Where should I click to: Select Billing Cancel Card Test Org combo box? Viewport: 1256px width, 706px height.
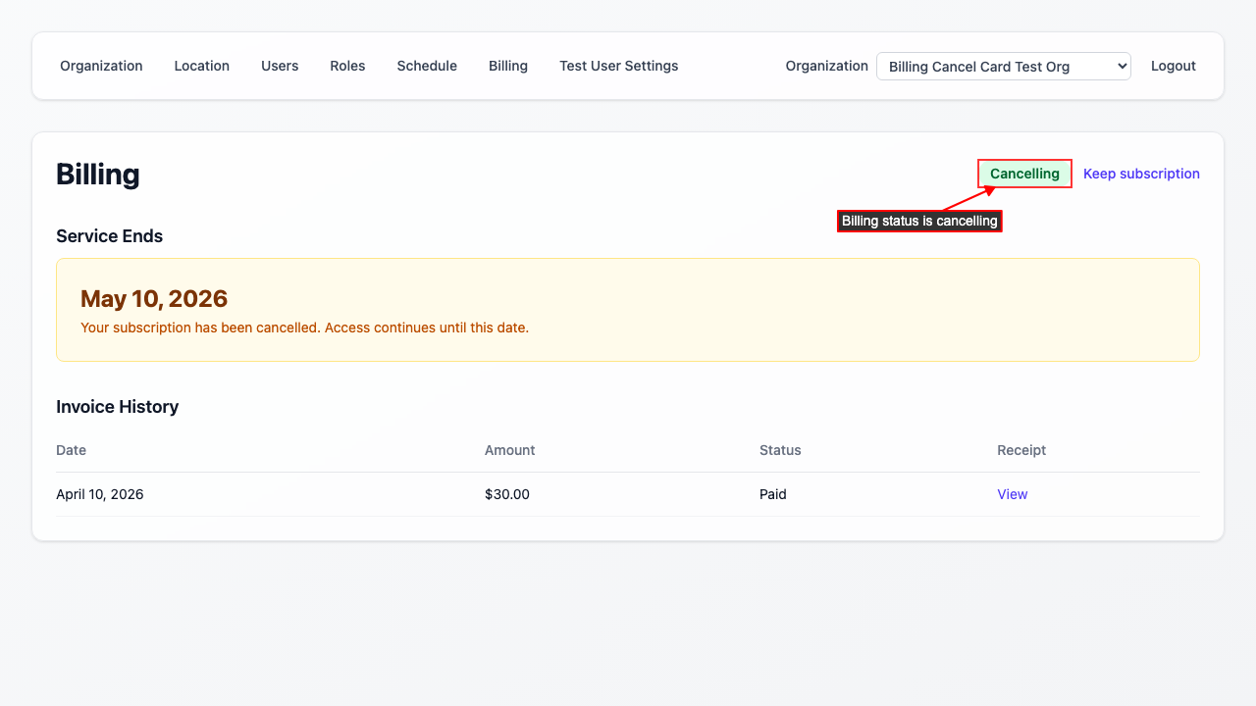[1003, 66]
